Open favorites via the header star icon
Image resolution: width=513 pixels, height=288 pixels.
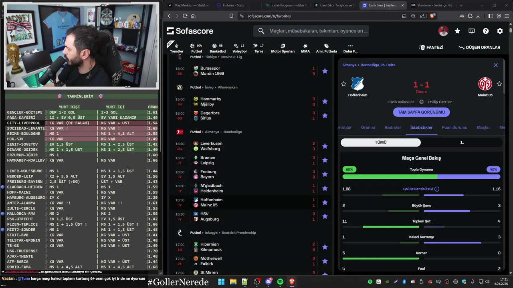click(x=457, y=31)
